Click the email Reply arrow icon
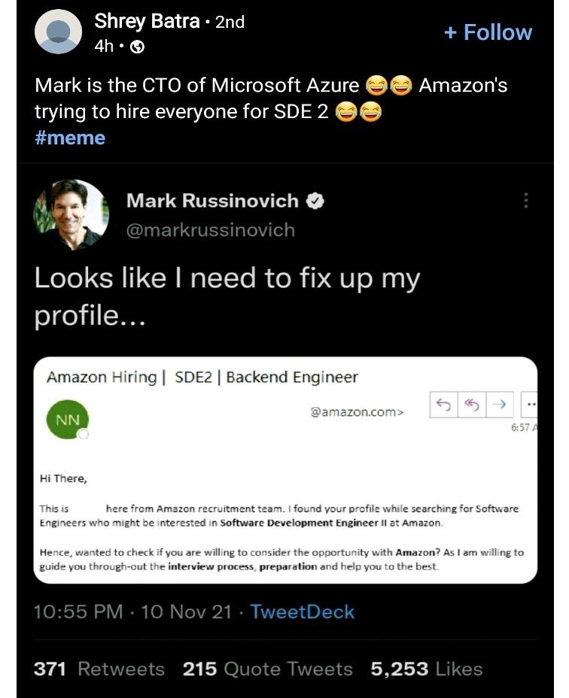569x698 pixels. tap(443, 405)
